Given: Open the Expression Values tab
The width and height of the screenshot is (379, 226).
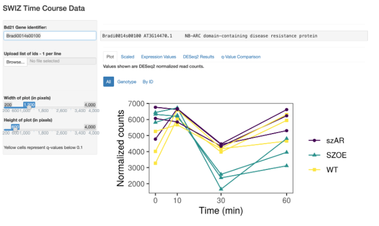Looking at the screenshot, I should click(x=158, y=57).
